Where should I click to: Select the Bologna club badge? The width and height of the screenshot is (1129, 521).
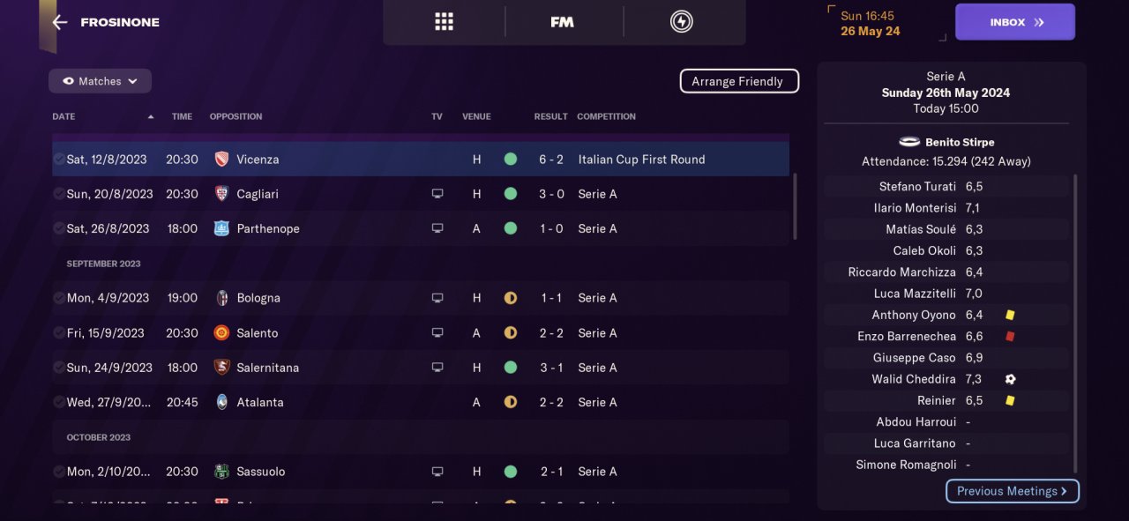point(221,298)
